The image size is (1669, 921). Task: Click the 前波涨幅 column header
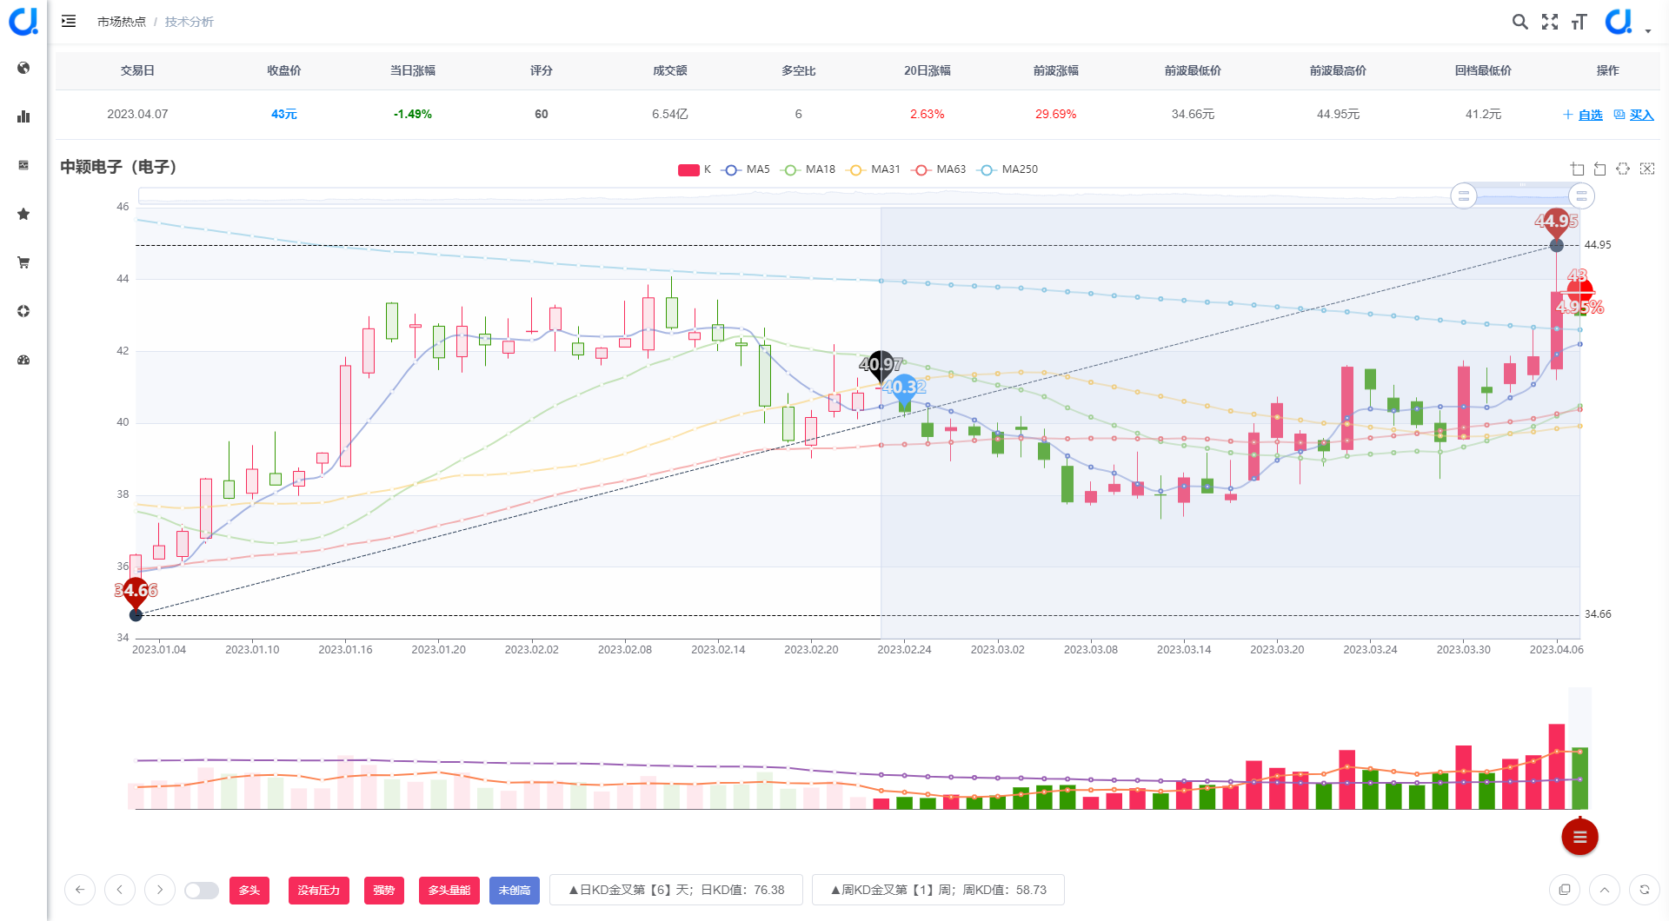click(x=1056, y=70)
